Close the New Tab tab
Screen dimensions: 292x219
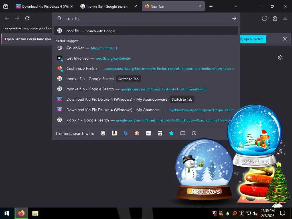(200, 6)
